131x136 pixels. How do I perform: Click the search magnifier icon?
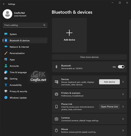44,25
